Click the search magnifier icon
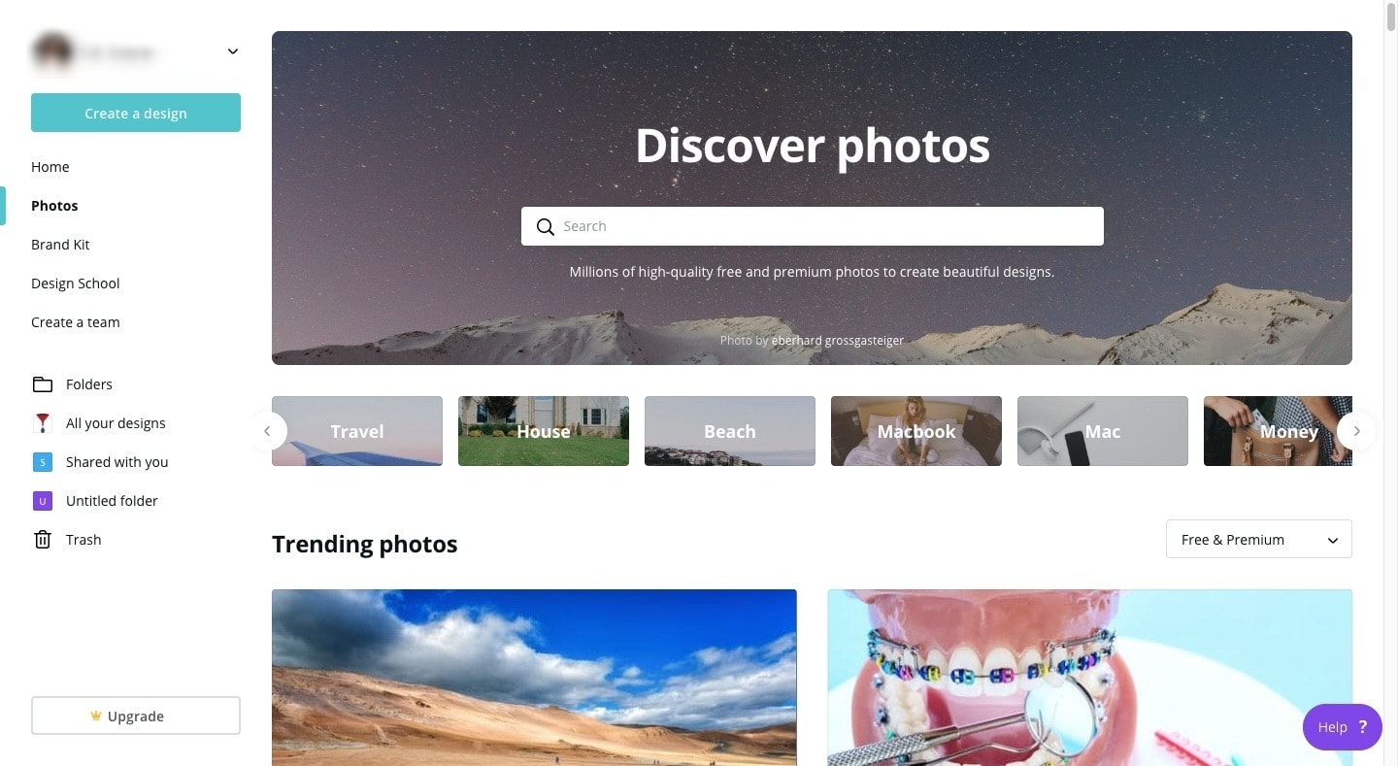This screenshot has height=766, width=1398. pos(546,226)
